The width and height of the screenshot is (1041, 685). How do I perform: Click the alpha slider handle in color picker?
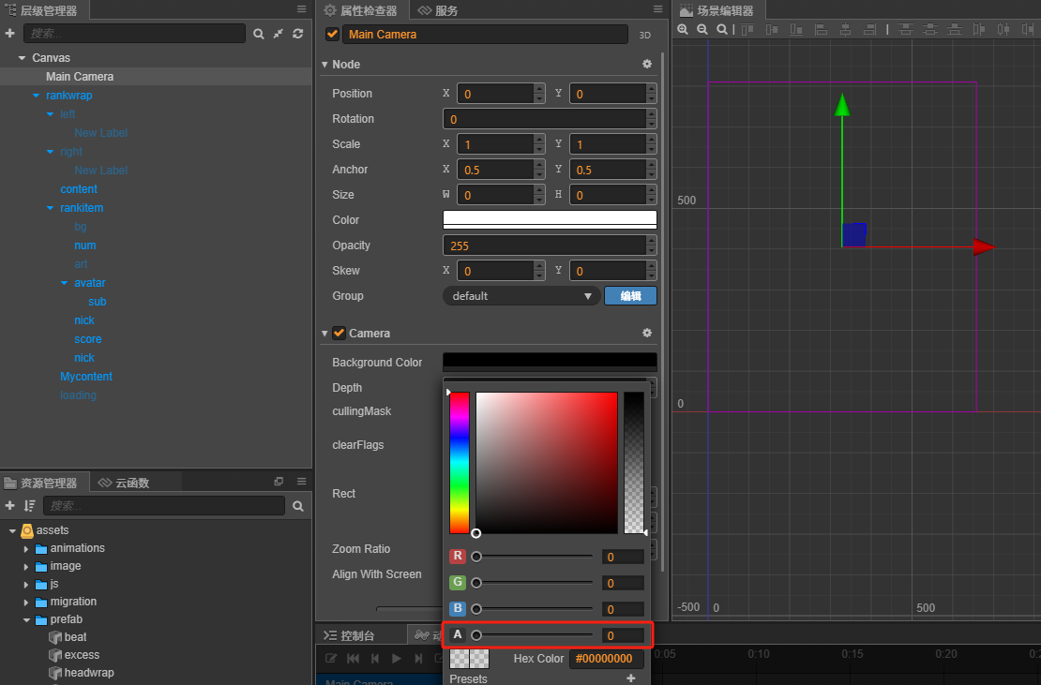point(476,635)
